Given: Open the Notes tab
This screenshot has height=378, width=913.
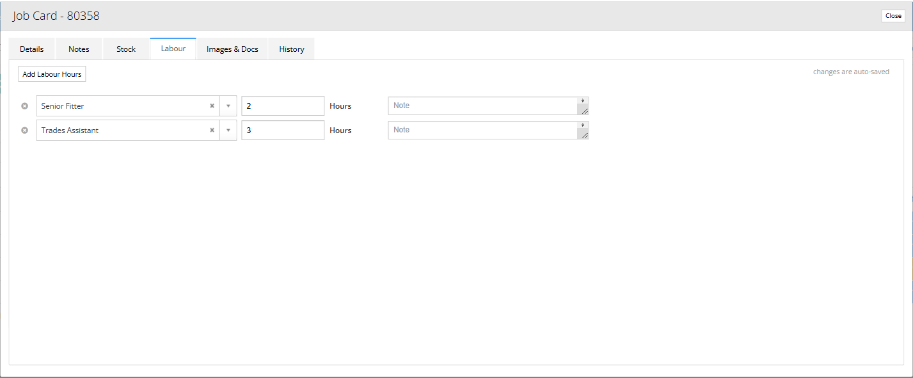Looking at the screenshot, I should 79,49.
